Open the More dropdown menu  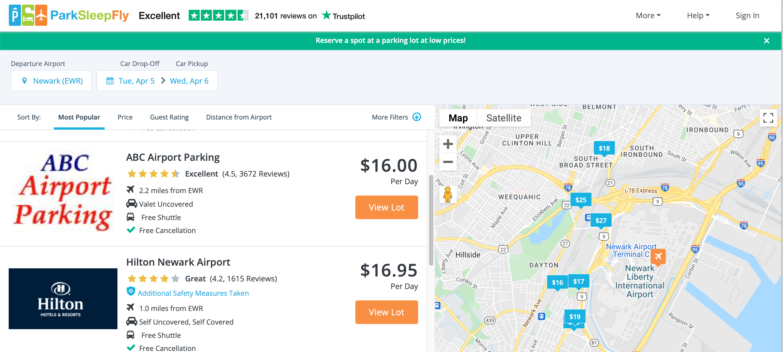pos(648,15)
